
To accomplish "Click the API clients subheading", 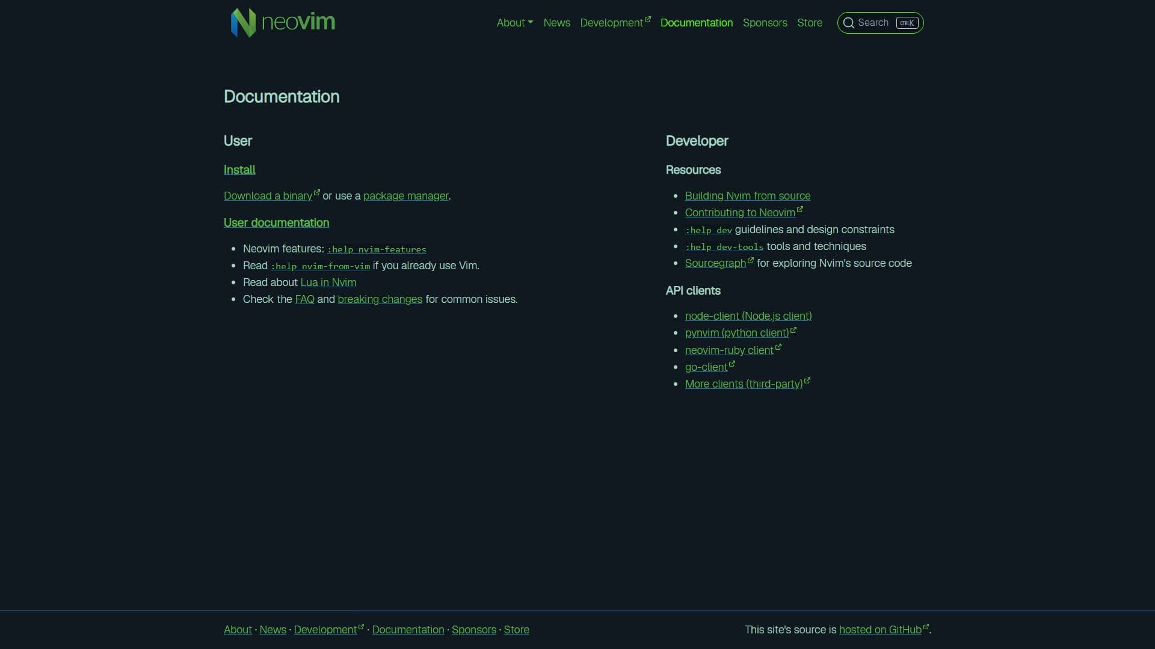I will [x=693, y=291].
